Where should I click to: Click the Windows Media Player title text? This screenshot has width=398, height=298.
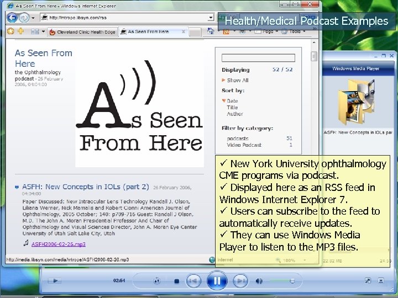(355, 68)
